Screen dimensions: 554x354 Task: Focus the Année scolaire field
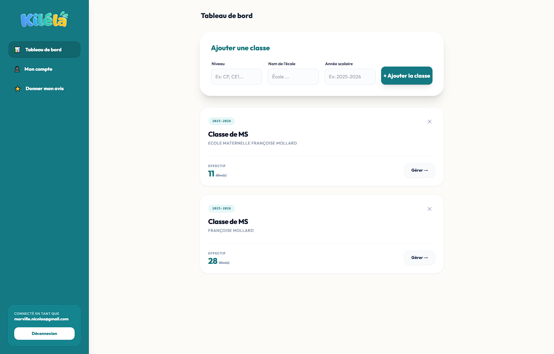coord(350,77)
